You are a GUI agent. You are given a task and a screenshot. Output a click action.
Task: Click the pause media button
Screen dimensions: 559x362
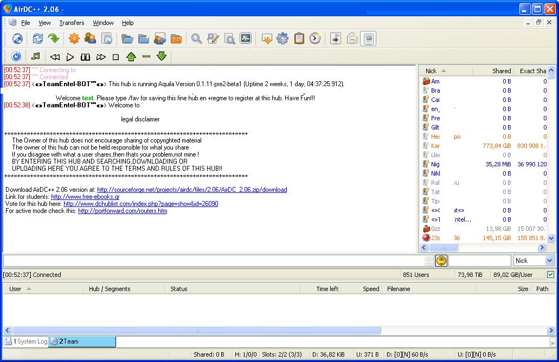[x=85, y=57]
